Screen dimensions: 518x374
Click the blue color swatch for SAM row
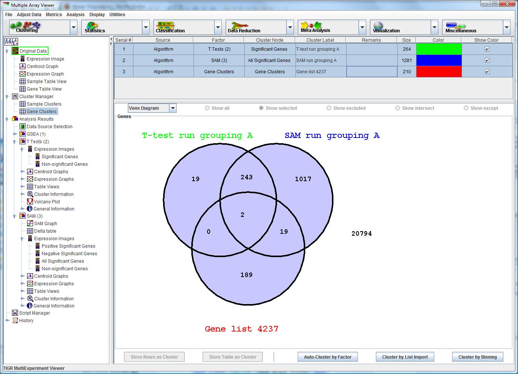(438, 61)
